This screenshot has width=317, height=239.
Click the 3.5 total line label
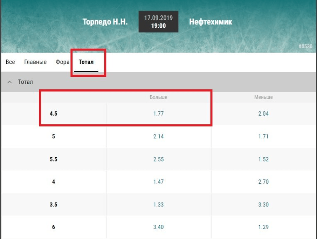click(x=54, y=205)
